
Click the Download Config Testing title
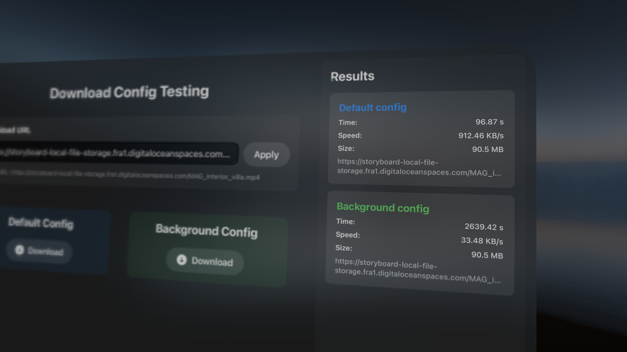click(129, 92)
